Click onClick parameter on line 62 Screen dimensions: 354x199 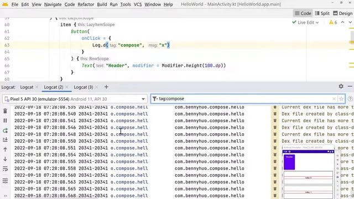pyautogui.click(x=91, y=38)
